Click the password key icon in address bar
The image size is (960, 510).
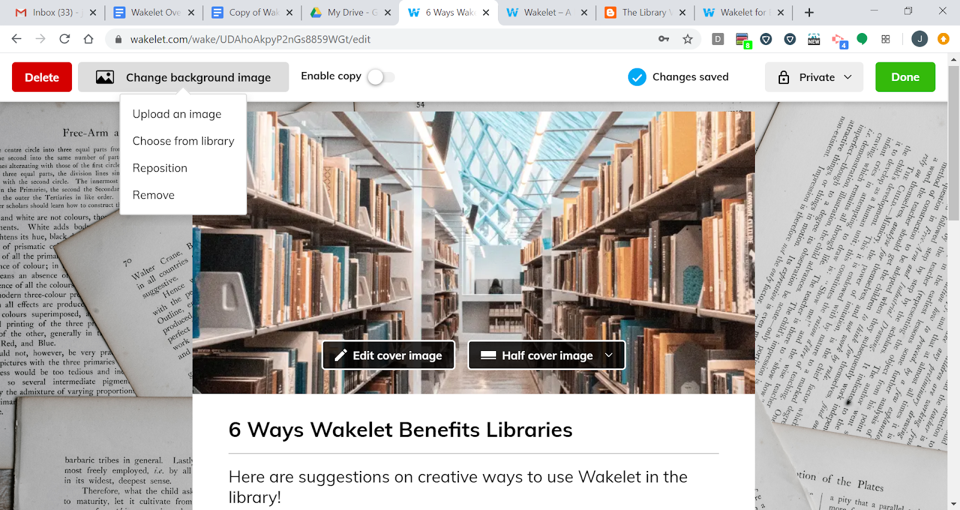tap(664, 39)
